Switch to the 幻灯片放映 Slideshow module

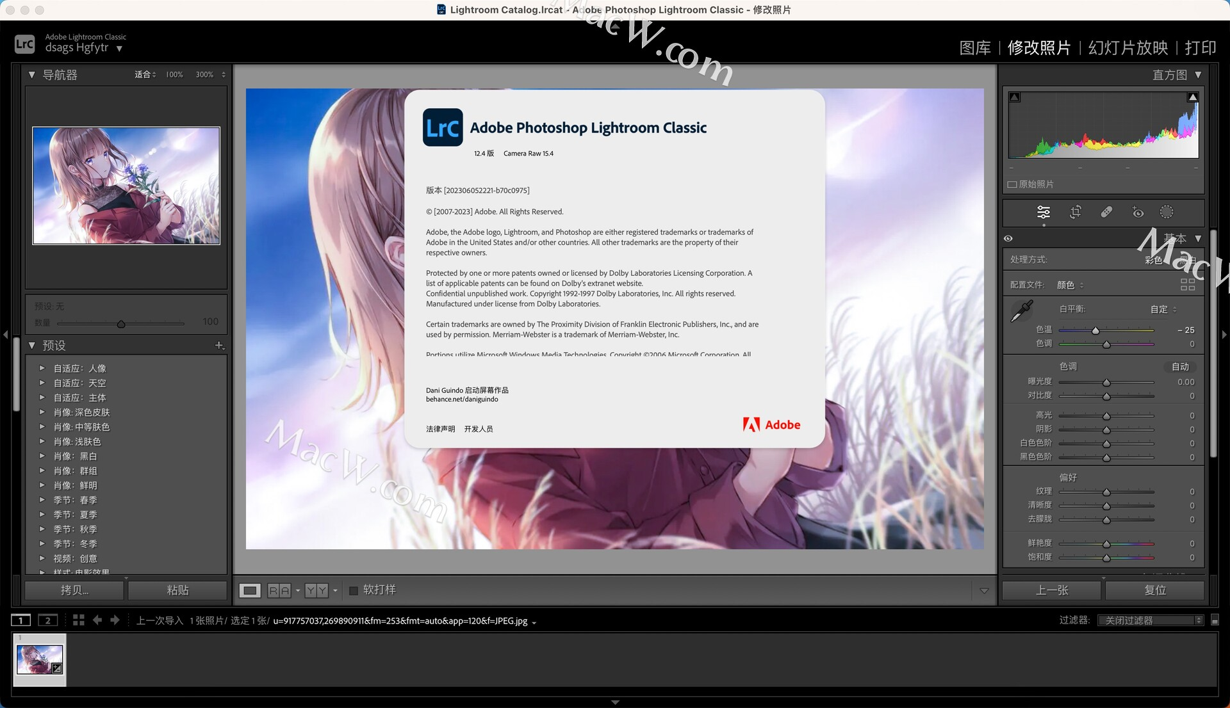(x=1128, y=48)
